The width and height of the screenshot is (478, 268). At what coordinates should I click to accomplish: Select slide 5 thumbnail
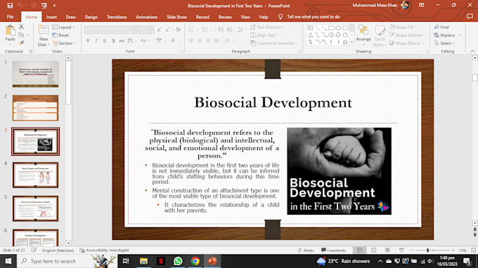[x=36, y=208]
